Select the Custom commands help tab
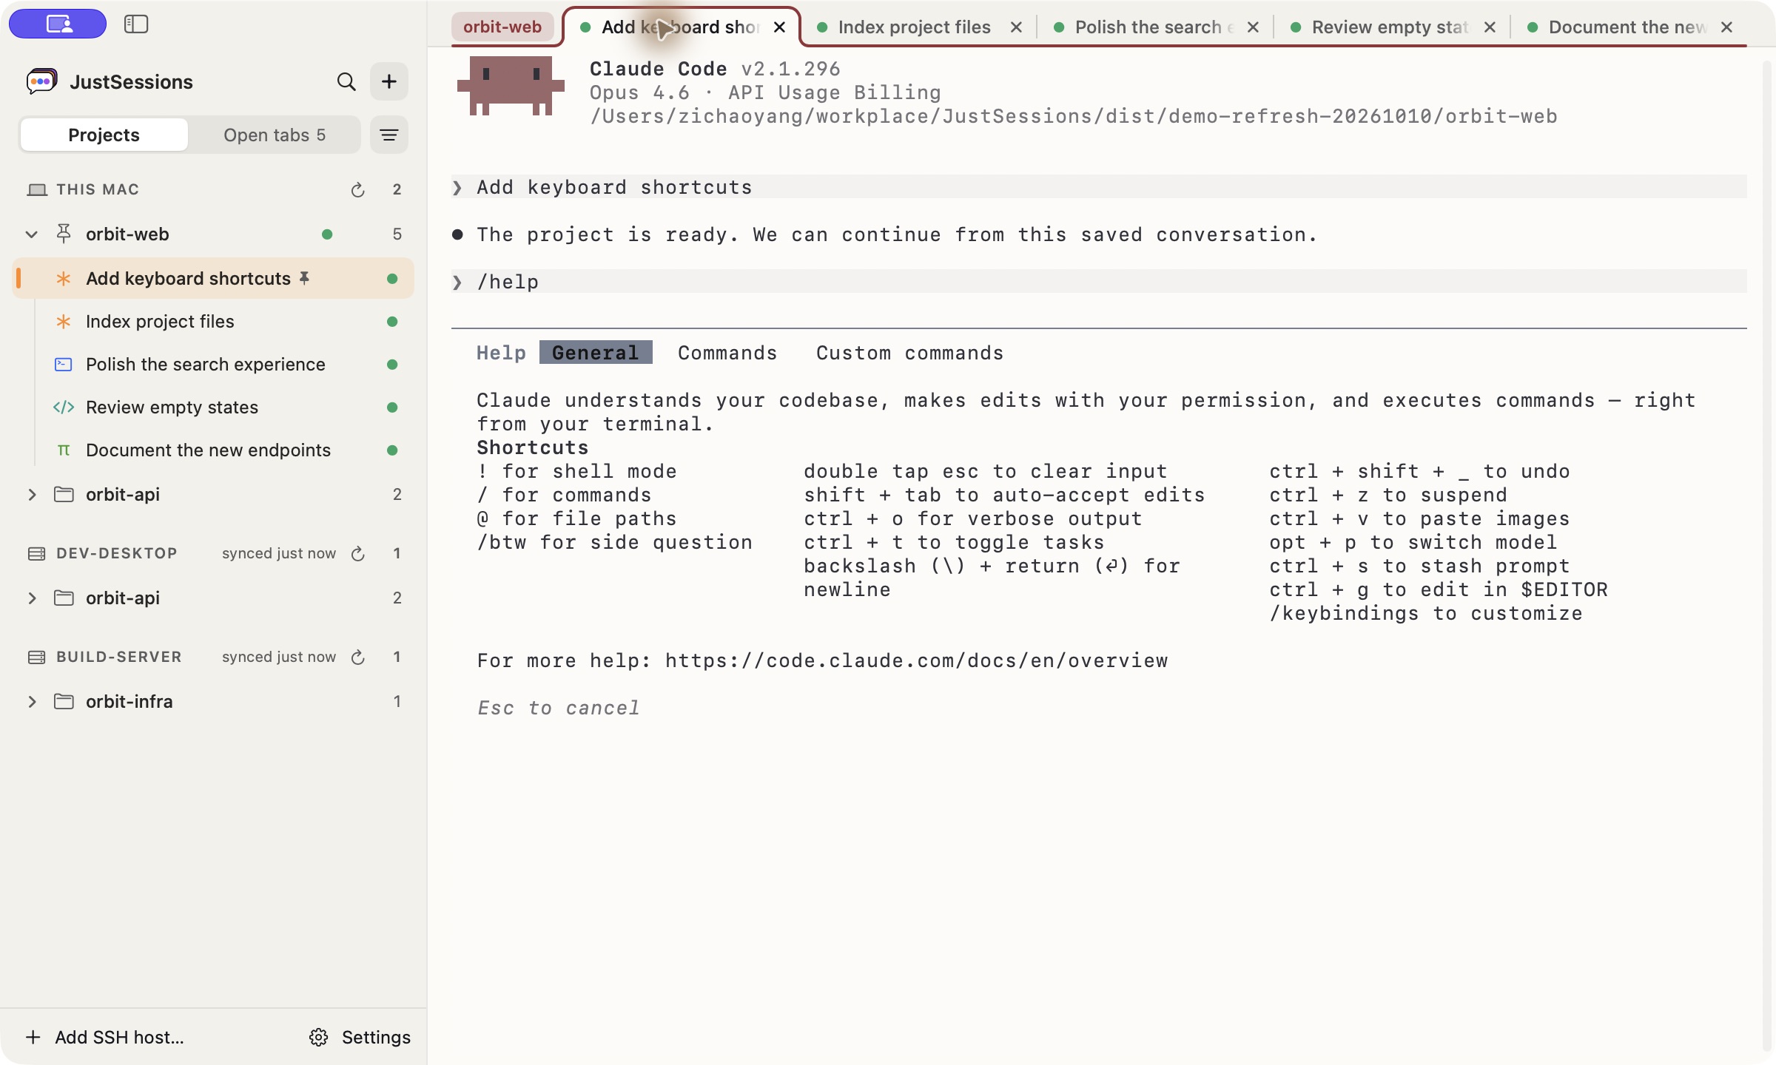Image resolution: width=1776 pixels, height=1065 pixels. (x=909, y=353)
